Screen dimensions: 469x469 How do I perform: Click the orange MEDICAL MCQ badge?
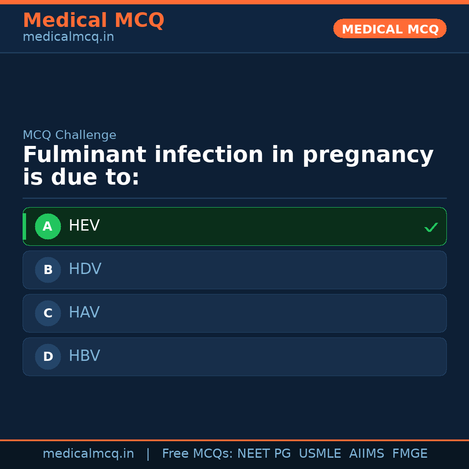click(390, 29)
